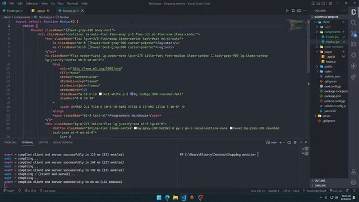The height and width of the screenshot is (202, 359).
Task: Switch to the _app.js editor tab
Action: [x=40, y=11]
